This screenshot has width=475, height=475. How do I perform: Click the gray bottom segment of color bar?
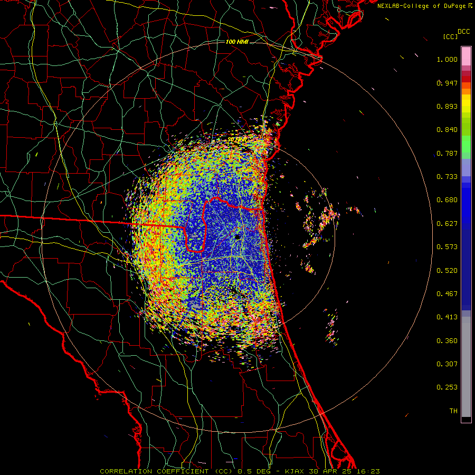[x=466, y=367]
